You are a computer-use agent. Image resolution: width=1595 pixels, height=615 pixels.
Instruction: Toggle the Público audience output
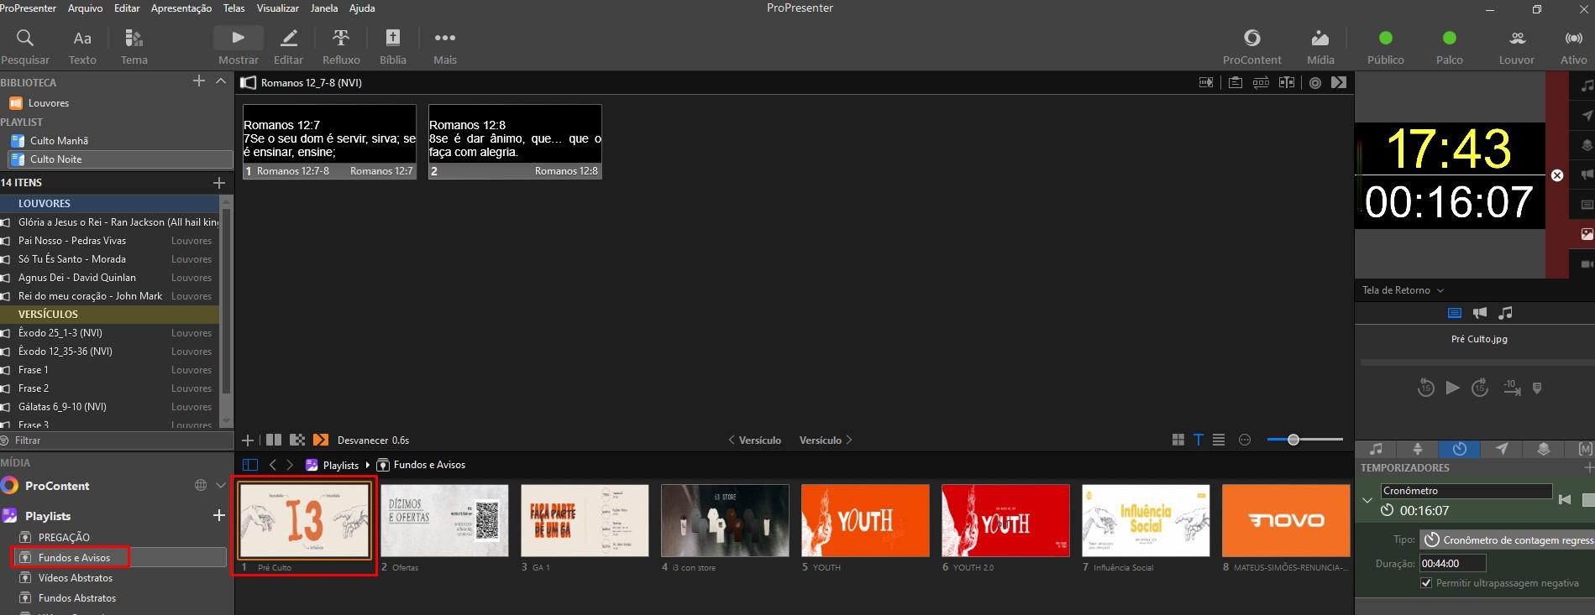coord(1385,47)
